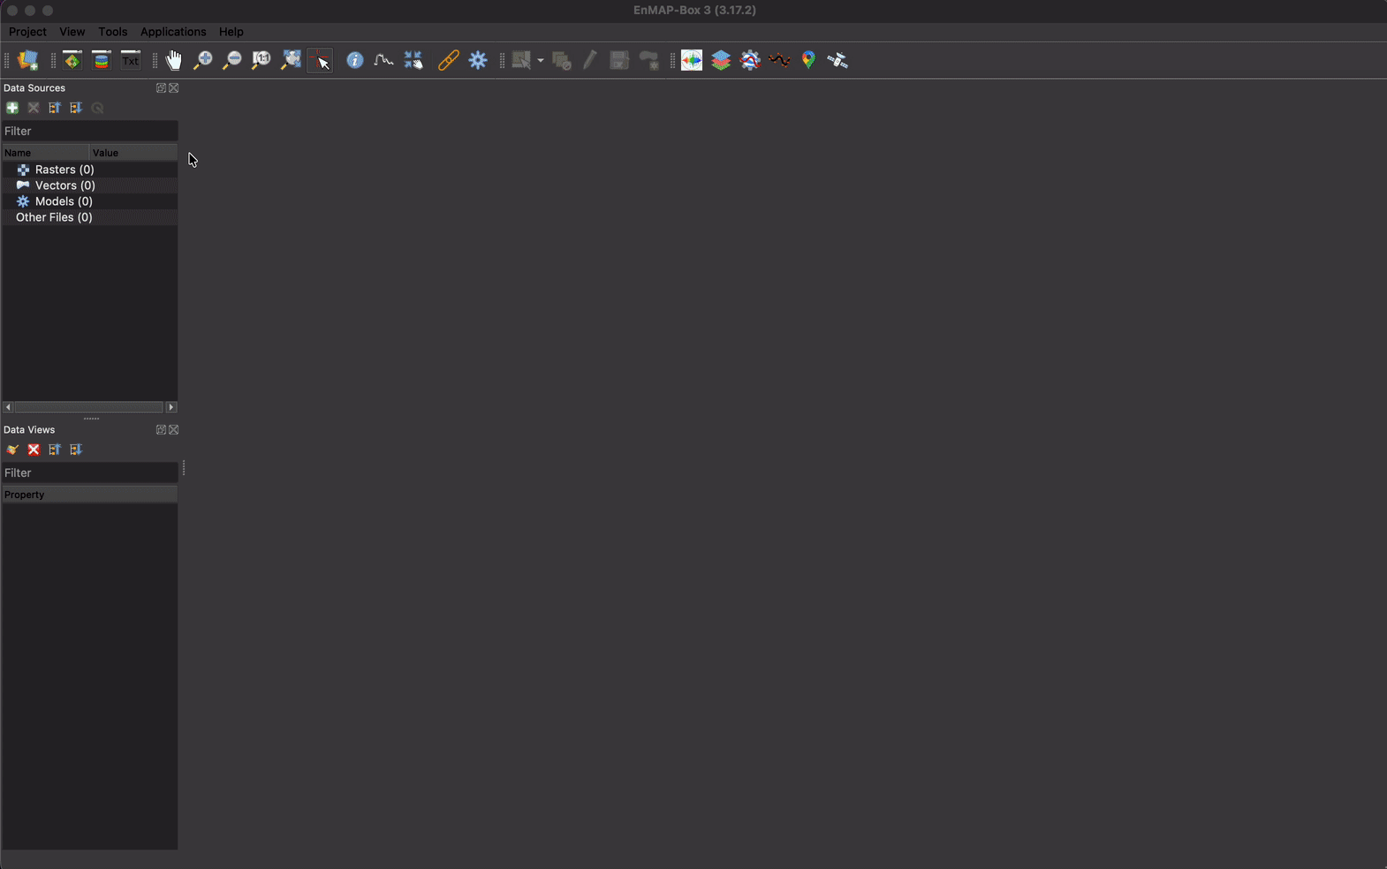Select the Zoom Out magnifier tool
This screenshot has height=869, width=1387.
pos(232,60)
